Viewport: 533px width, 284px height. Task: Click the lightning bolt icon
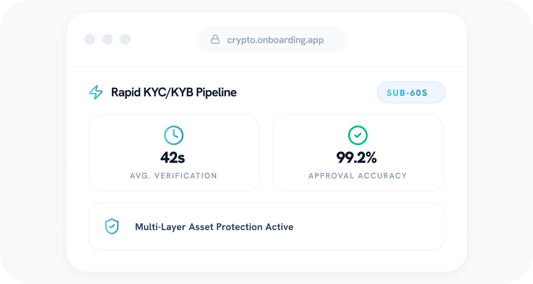95,92
